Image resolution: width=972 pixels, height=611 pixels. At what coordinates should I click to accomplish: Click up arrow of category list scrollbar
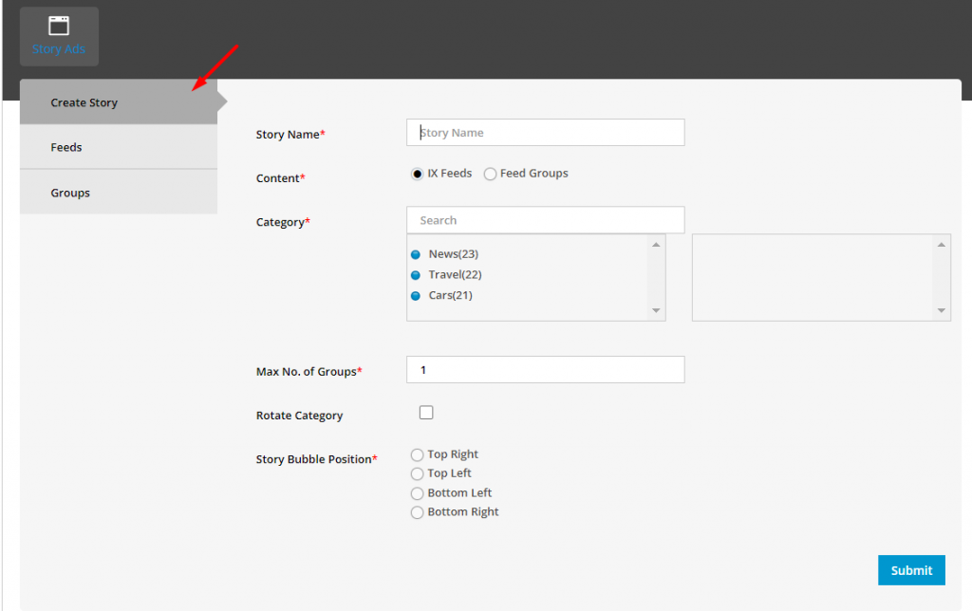(x=656, y=245)
